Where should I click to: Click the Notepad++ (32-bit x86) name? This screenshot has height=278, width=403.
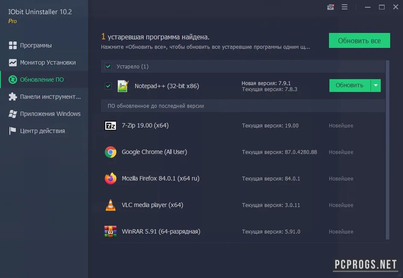tap(167, 86)
